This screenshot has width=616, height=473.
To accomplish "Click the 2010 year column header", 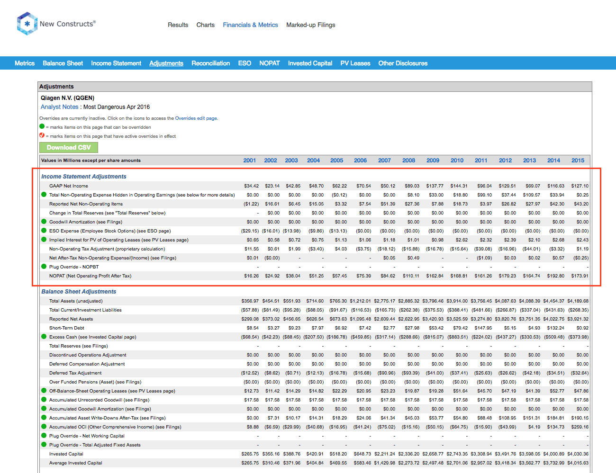I will 457,161.
